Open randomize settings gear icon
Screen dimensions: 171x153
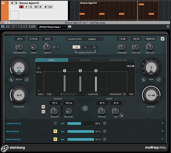(124, 94)
